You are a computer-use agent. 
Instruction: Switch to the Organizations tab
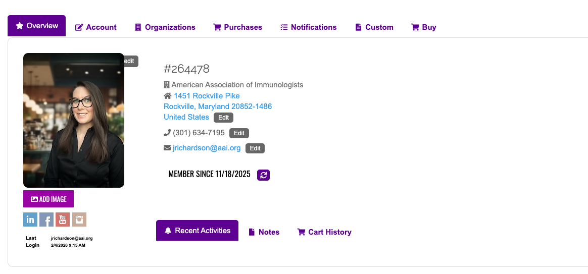[165, 27]
